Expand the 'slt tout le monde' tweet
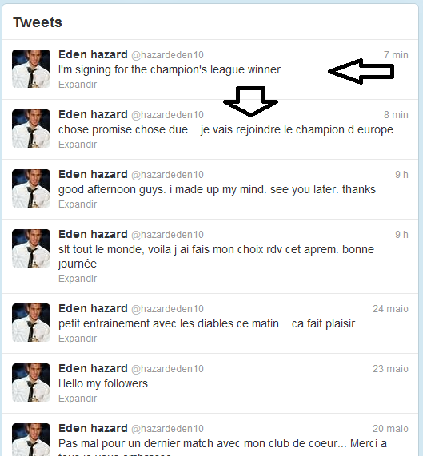This screenshot has width=423, height=456. 78,279
